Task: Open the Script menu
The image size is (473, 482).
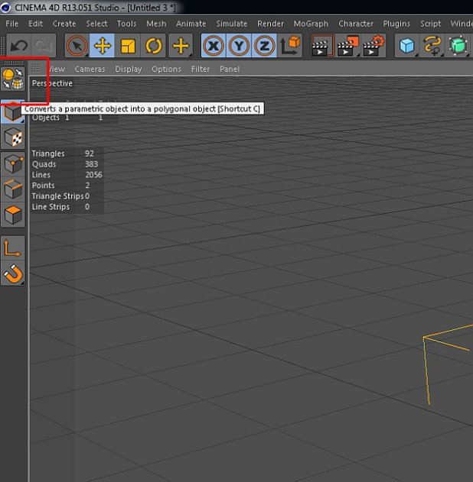Action: click(x=430, y=24)
